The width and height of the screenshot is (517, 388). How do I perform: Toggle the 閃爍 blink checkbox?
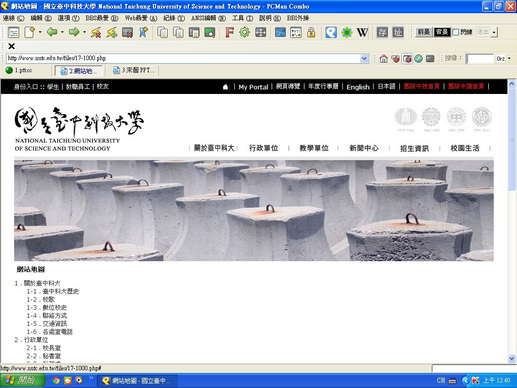456,32
